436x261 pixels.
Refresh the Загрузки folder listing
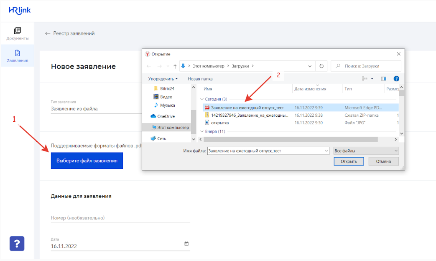click(321, 66)
